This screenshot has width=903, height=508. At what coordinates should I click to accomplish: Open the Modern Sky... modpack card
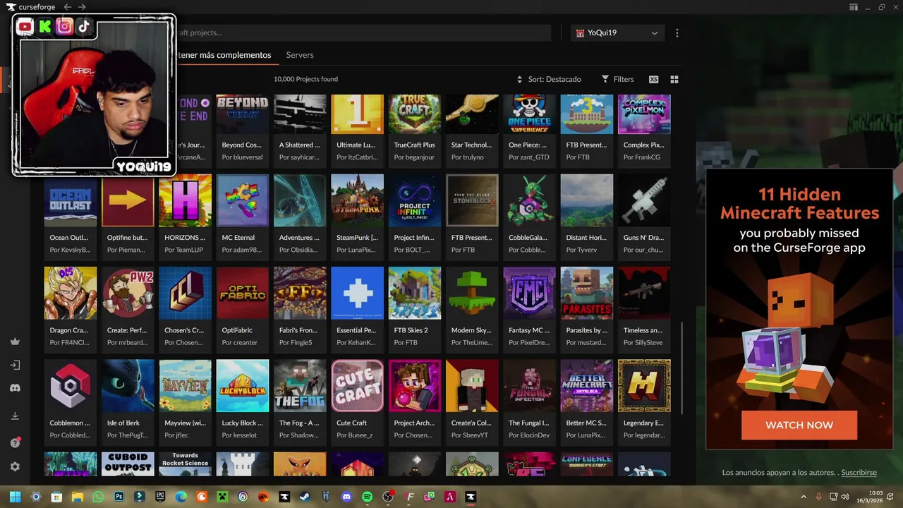tap(472, 309)
